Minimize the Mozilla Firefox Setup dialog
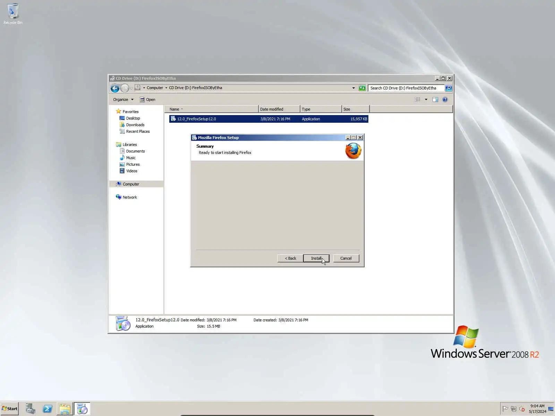The image size is (555, 416). (348, 138)
